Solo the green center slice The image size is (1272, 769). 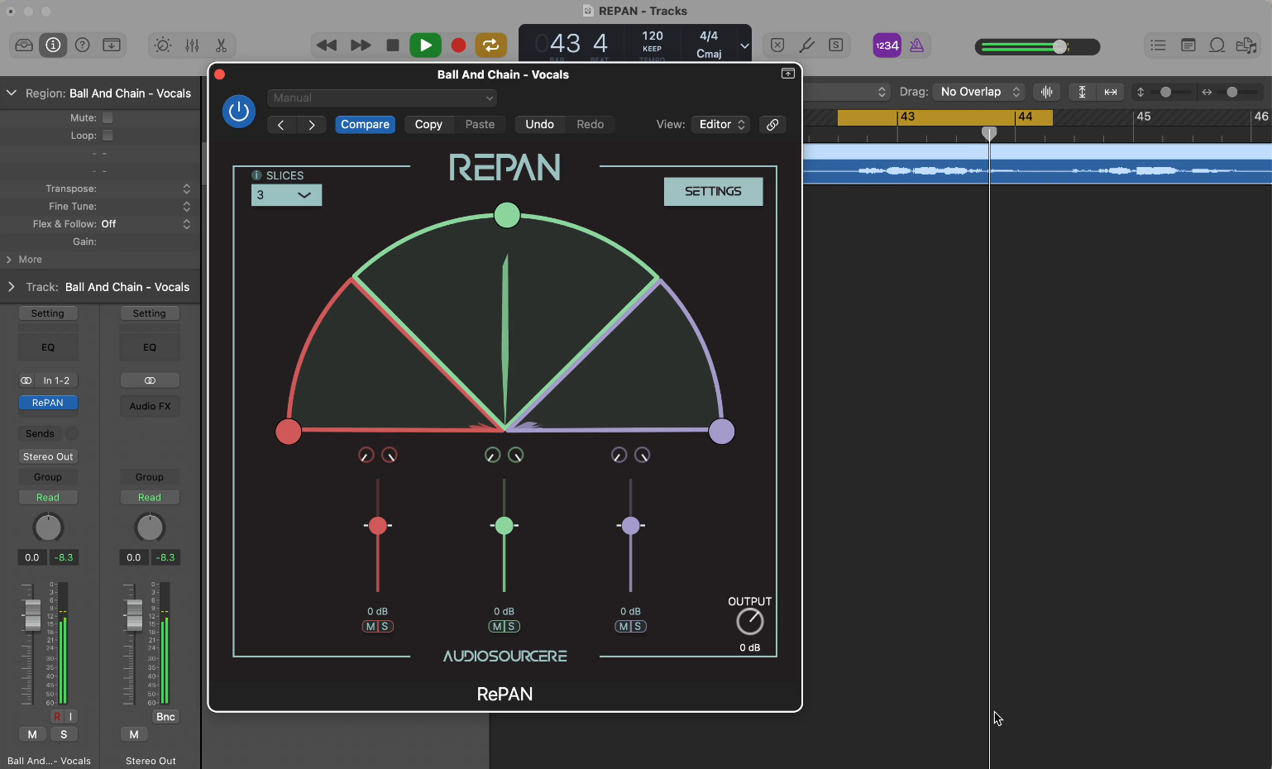[512, 627]
